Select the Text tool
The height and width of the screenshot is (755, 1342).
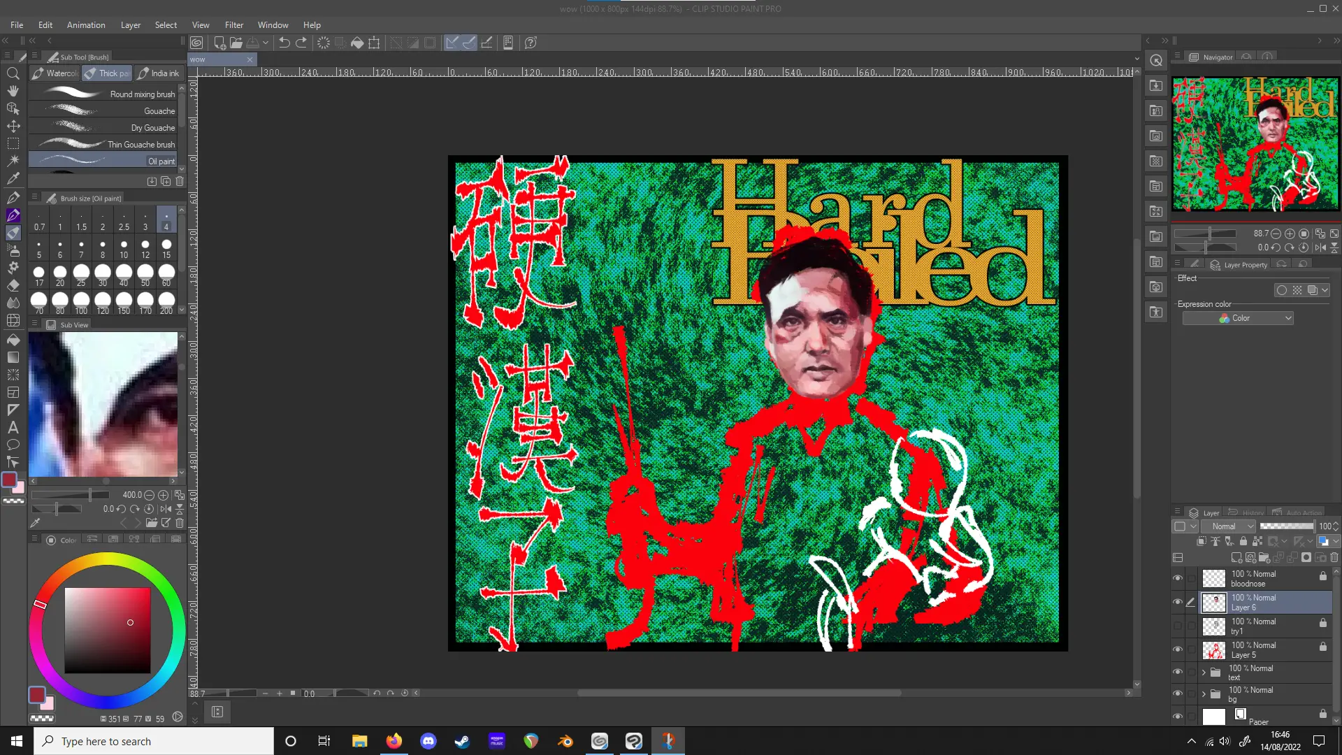point(13,427)
